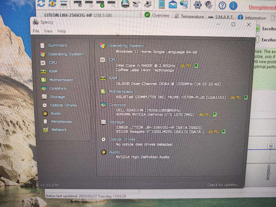Open Network in the Speccy sidebar
This screenshot has width=276, height=207.
click(x=59, y=130)
